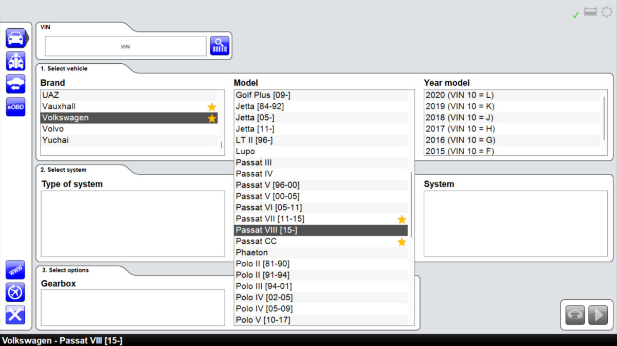Open the single-car vehicle selection icon
The image size is (617, 346).
pos(15,38)
